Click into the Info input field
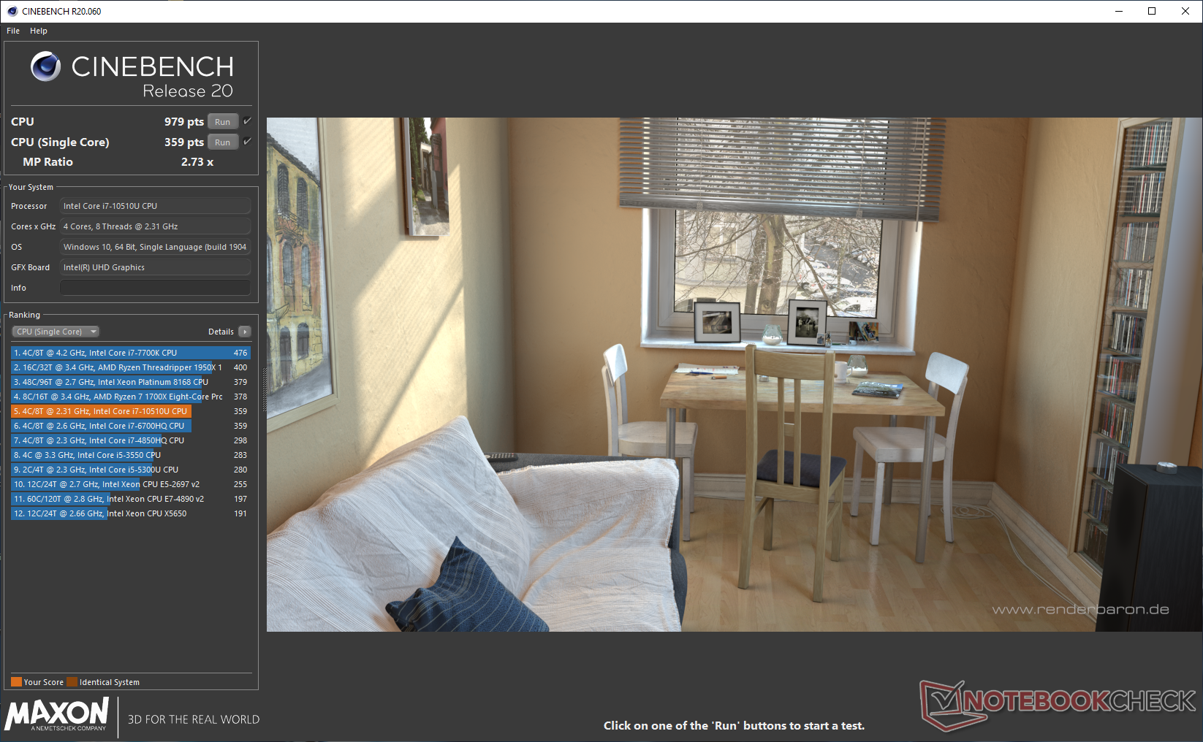This screenshot has width=1203, height=742. click(x=155, y=288)
